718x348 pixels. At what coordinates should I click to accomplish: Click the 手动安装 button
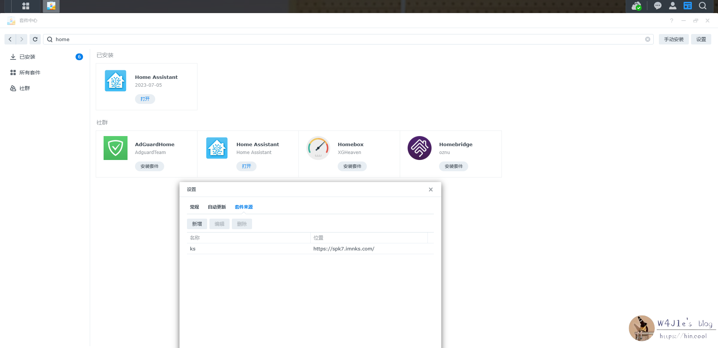click(673, 39)
